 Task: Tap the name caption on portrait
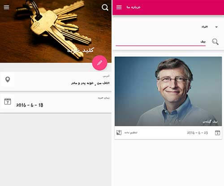click(x=210, y=121)
